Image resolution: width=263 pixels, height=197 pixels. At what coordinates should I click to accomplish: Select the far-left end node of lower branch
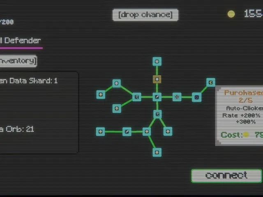pos(100,131)
